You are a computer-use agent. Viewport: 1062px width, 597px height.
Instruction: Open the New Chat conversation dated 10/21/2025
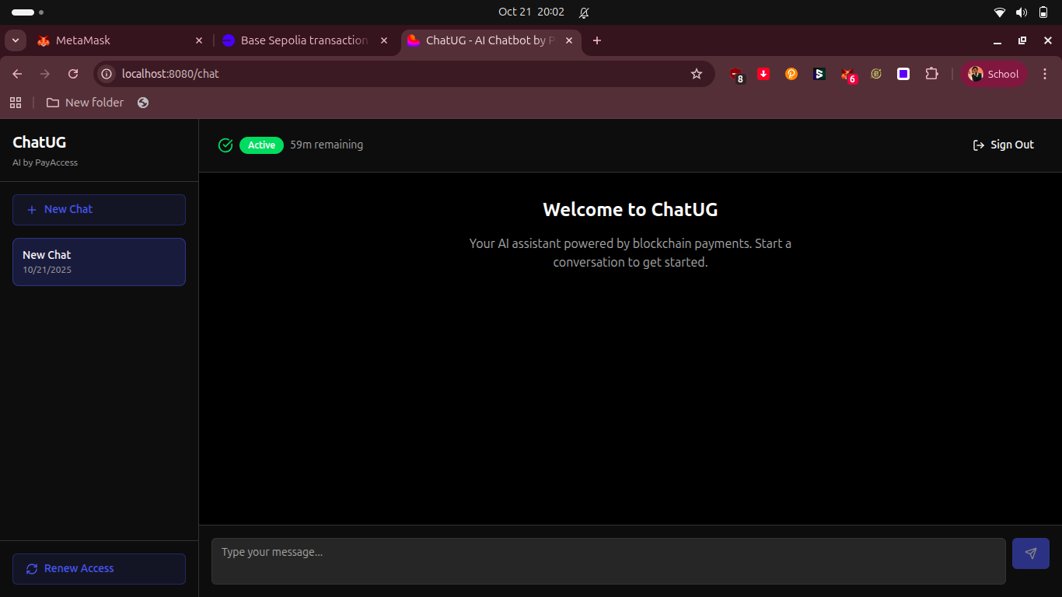[99, 262]
